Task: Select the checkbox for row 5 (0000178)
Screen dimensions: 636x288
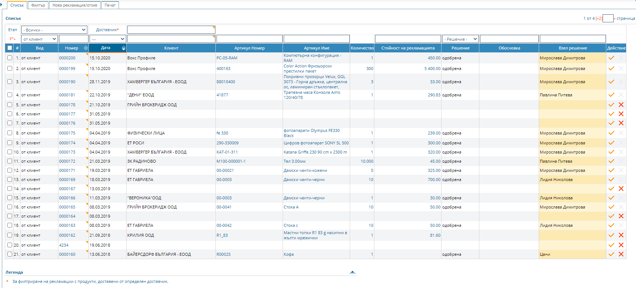Action: tap(10, 105)
